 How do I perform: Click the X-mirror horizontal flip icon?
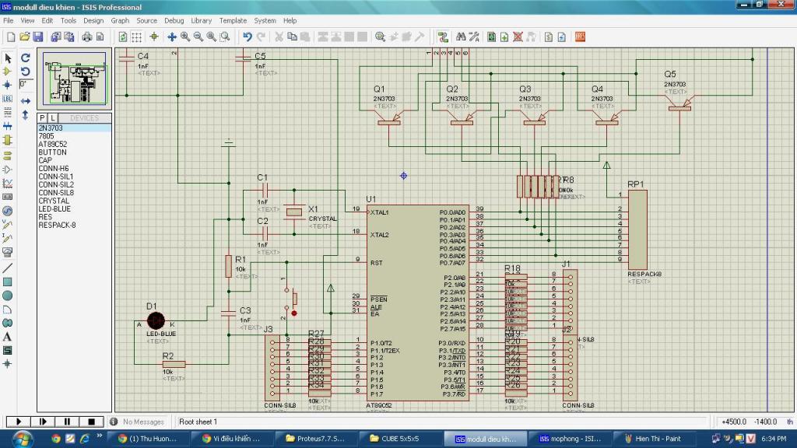[x=25, y=101]
